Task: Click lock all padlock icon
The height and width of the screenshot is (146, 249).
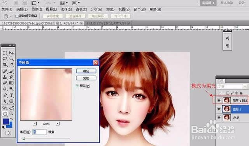Action: tap(241, 93)
